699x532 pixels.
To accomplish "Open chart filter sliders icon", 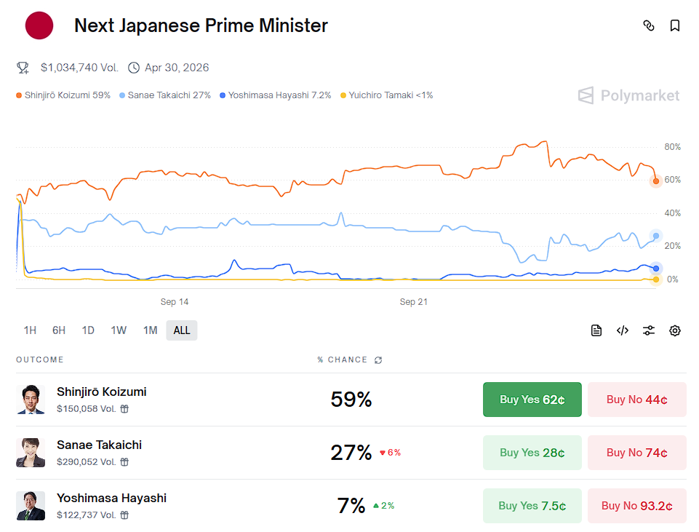I will click(649, 330).
